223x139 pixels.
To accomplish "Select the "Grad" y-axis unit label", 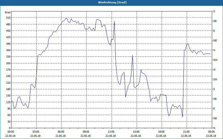I will [8, 13].
